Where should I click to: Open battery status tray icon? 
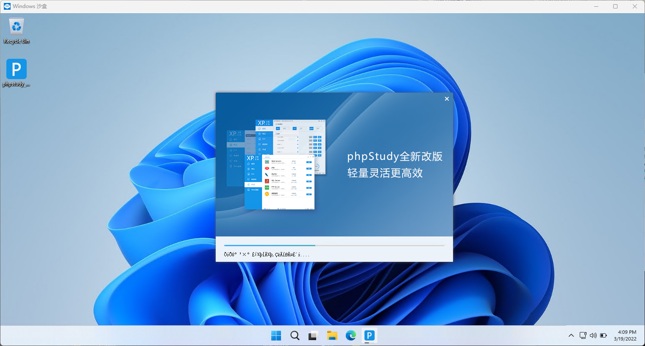pyautogui.click(x=603, y=335)
